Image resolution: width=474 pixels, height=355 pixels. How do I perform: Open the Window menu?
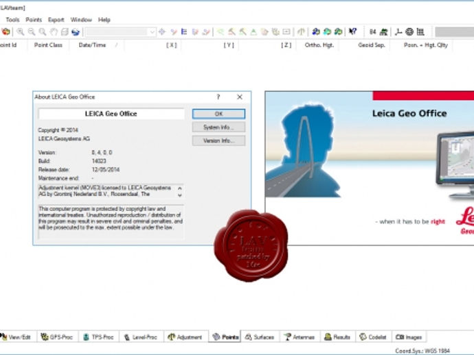(81, 20)
